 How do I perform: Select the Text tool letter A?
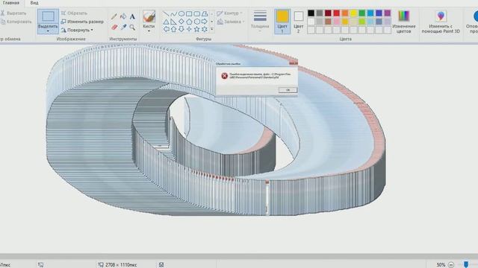[x=132, y=16]
